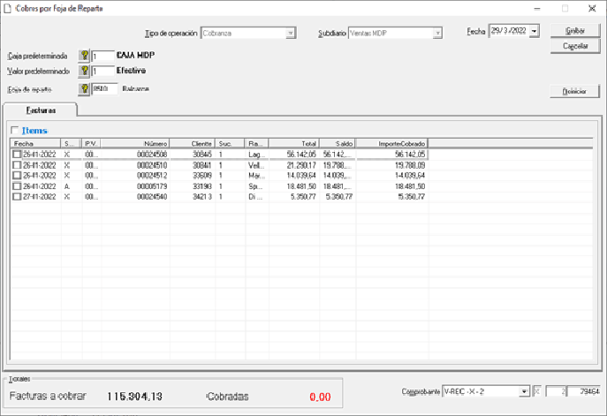Viewport: 607px width, 416px height.
Task: Click the Hoja de reparto number field
Action: [x=103, y=88]
